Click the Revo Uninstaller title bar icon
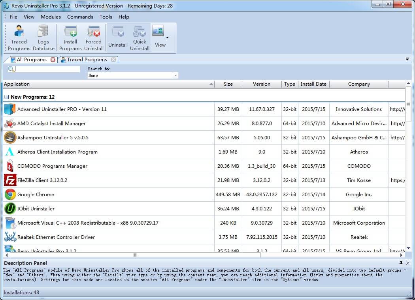The image size is (415, 300). tap(6, 6)
